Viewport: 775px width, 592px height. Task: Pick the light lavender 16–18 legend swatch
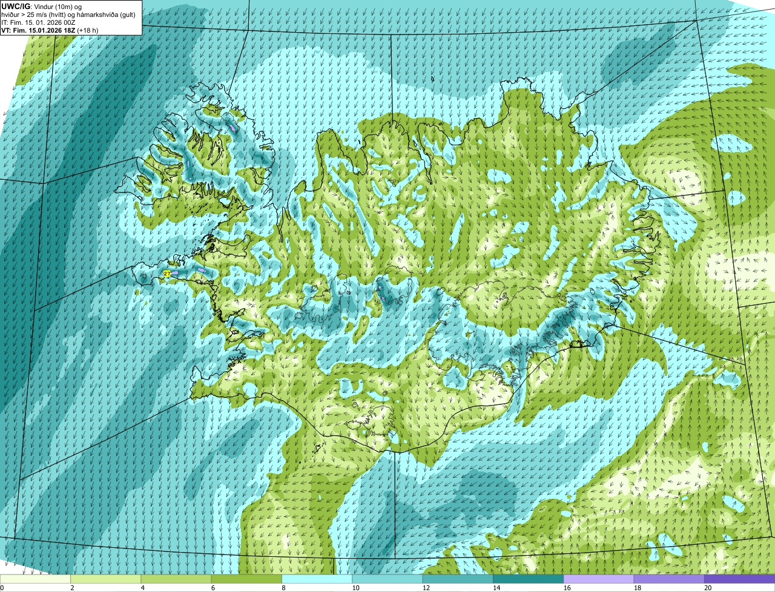[599, 579]
